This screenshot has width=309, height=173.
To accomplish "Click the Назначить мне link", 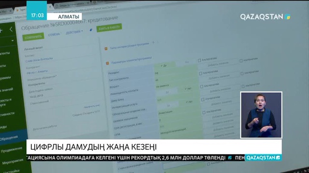I will (92, 106).
